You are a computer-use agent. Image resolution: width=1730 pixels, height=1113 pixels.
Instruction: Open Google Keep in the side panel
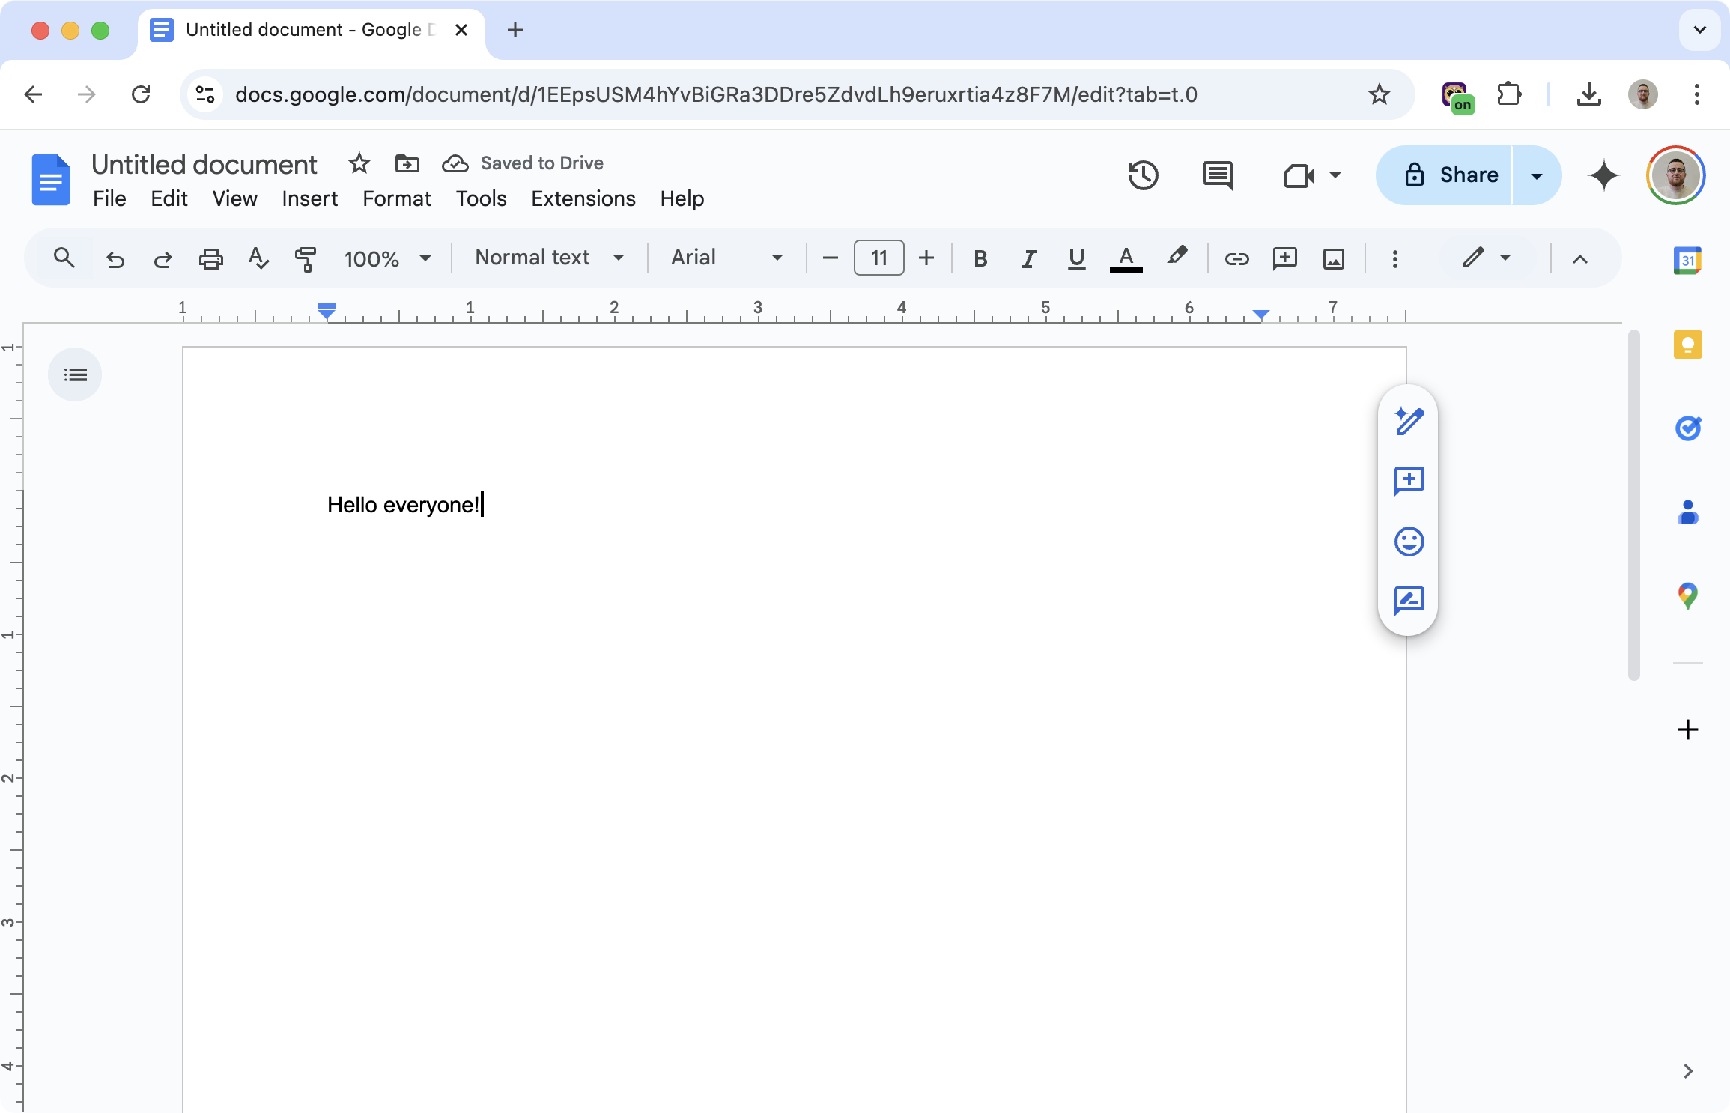point(1687,345)
